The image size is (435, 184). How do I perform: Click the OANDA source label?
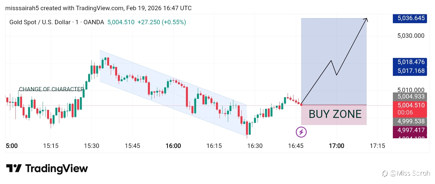[x=94, y=22]
